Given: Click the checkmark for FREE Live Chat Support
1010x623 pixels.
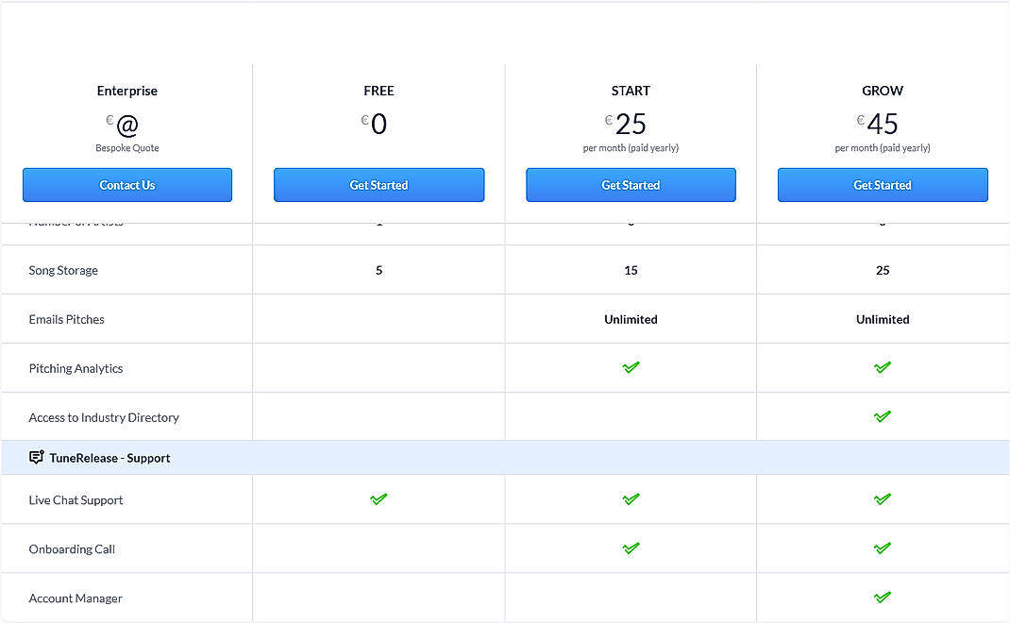Looking at the screenshot, I should (379, 498).
